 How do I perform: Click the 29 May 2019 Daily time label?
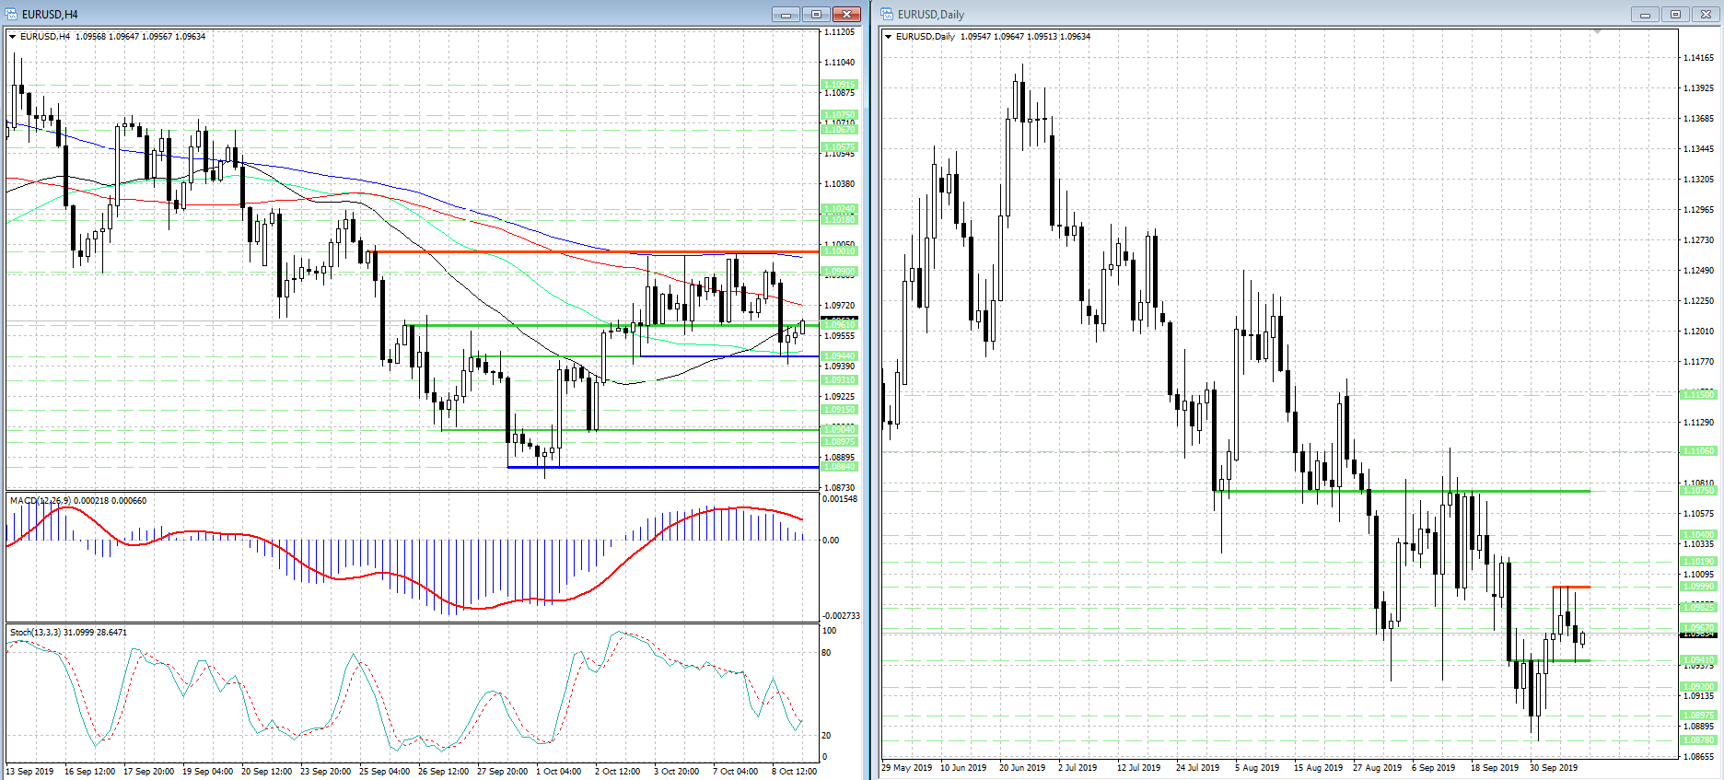[907, 768]
